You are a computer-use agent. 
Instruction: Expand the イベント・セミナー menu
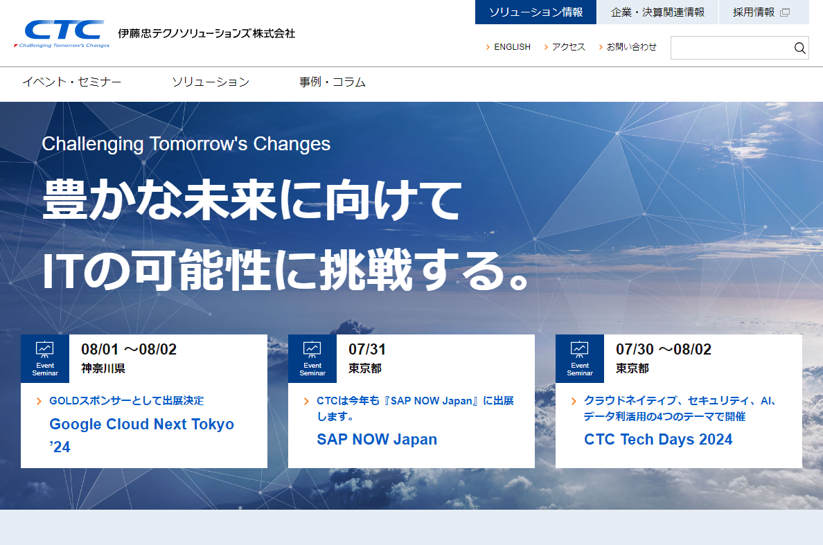coord(72,82)
